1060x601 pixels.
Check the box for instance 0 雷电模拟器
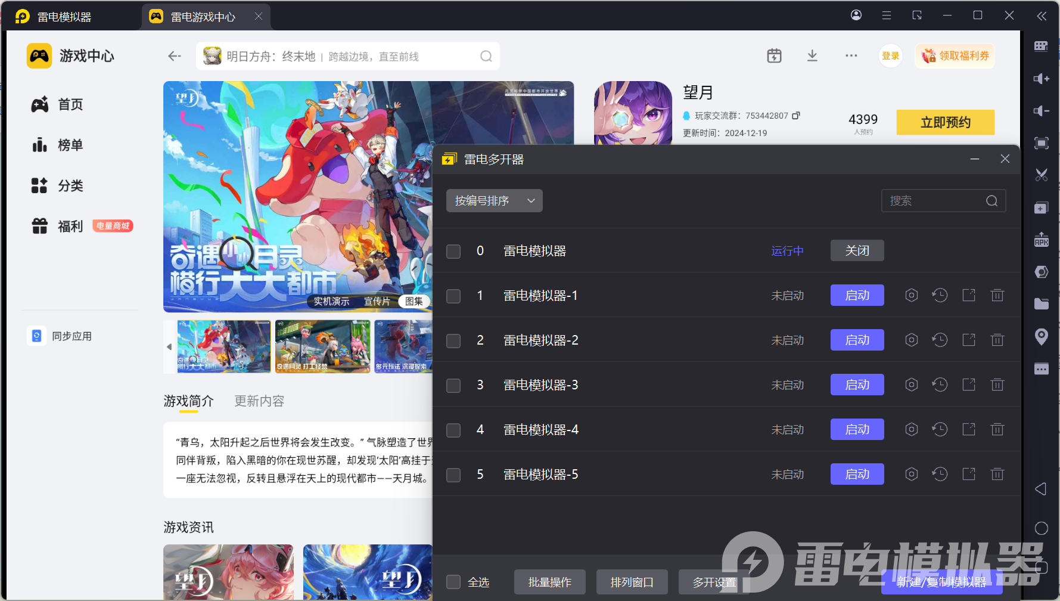[453, 251]
